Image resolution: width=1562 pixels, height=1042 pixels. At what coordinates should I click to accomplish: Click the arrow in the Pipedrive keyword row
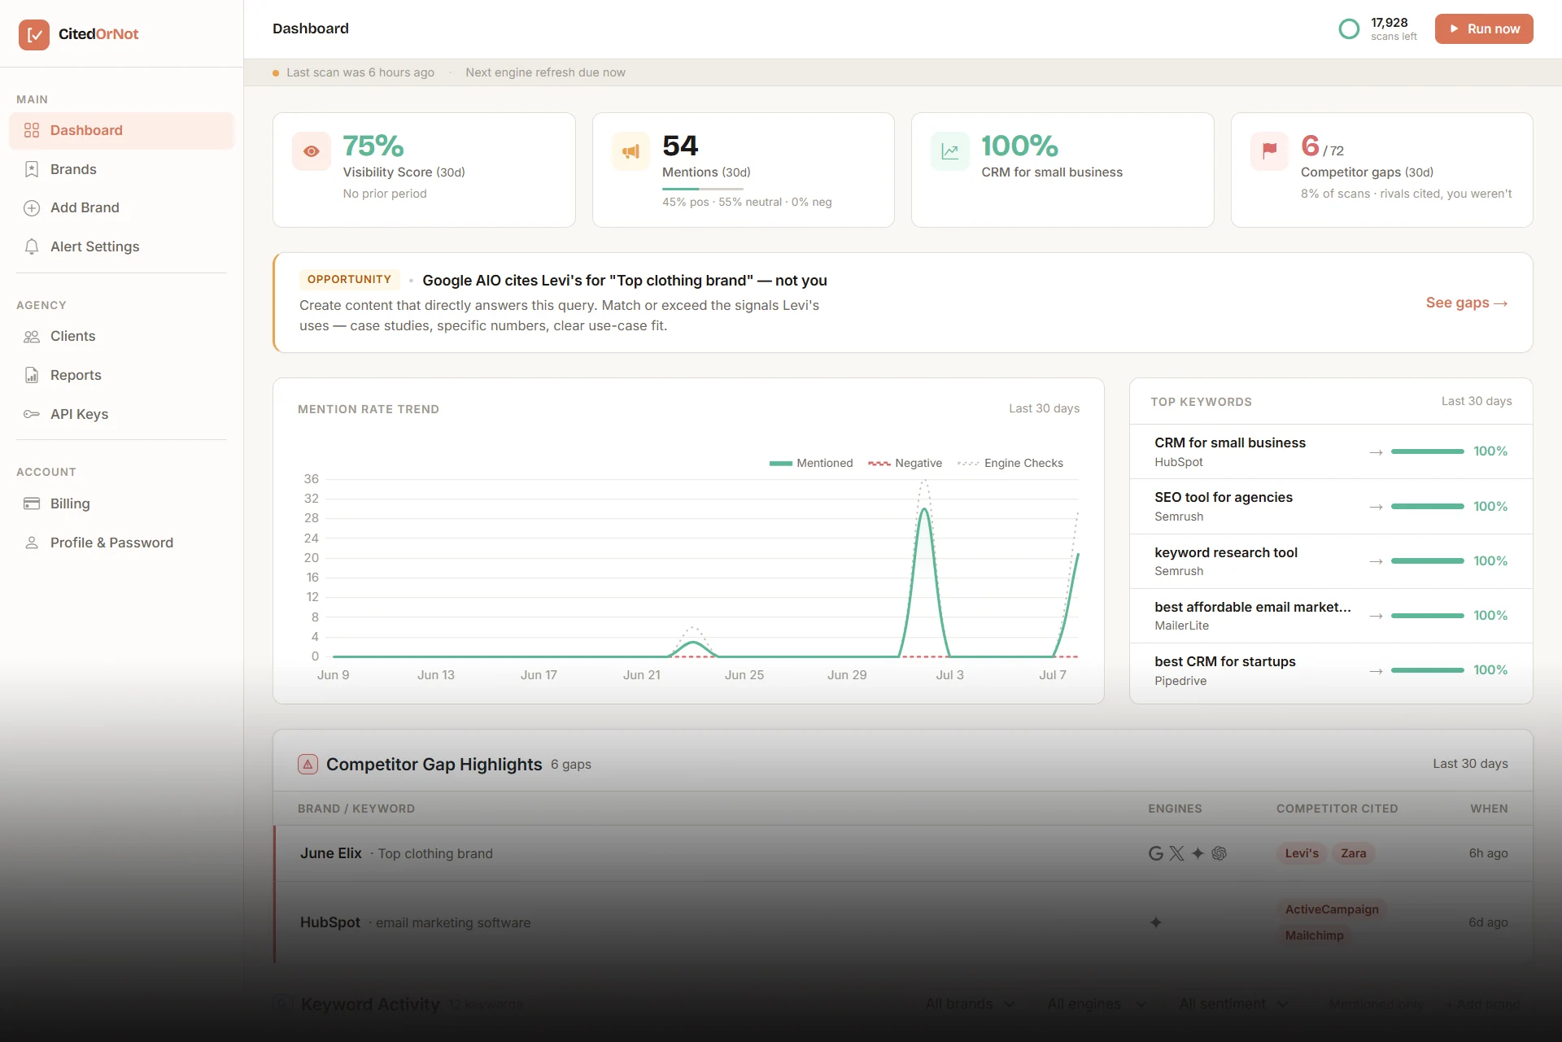pyautogui.click(x=1376, y=671)
